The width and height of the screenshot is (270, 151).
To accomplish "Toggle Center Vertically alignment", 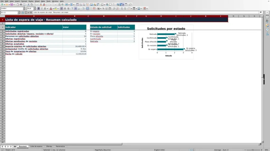I will [76, 9].
